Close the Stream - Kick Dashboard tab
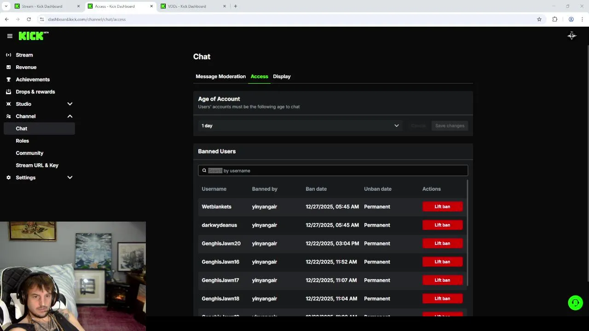The image size is (589, 331). 78,6
